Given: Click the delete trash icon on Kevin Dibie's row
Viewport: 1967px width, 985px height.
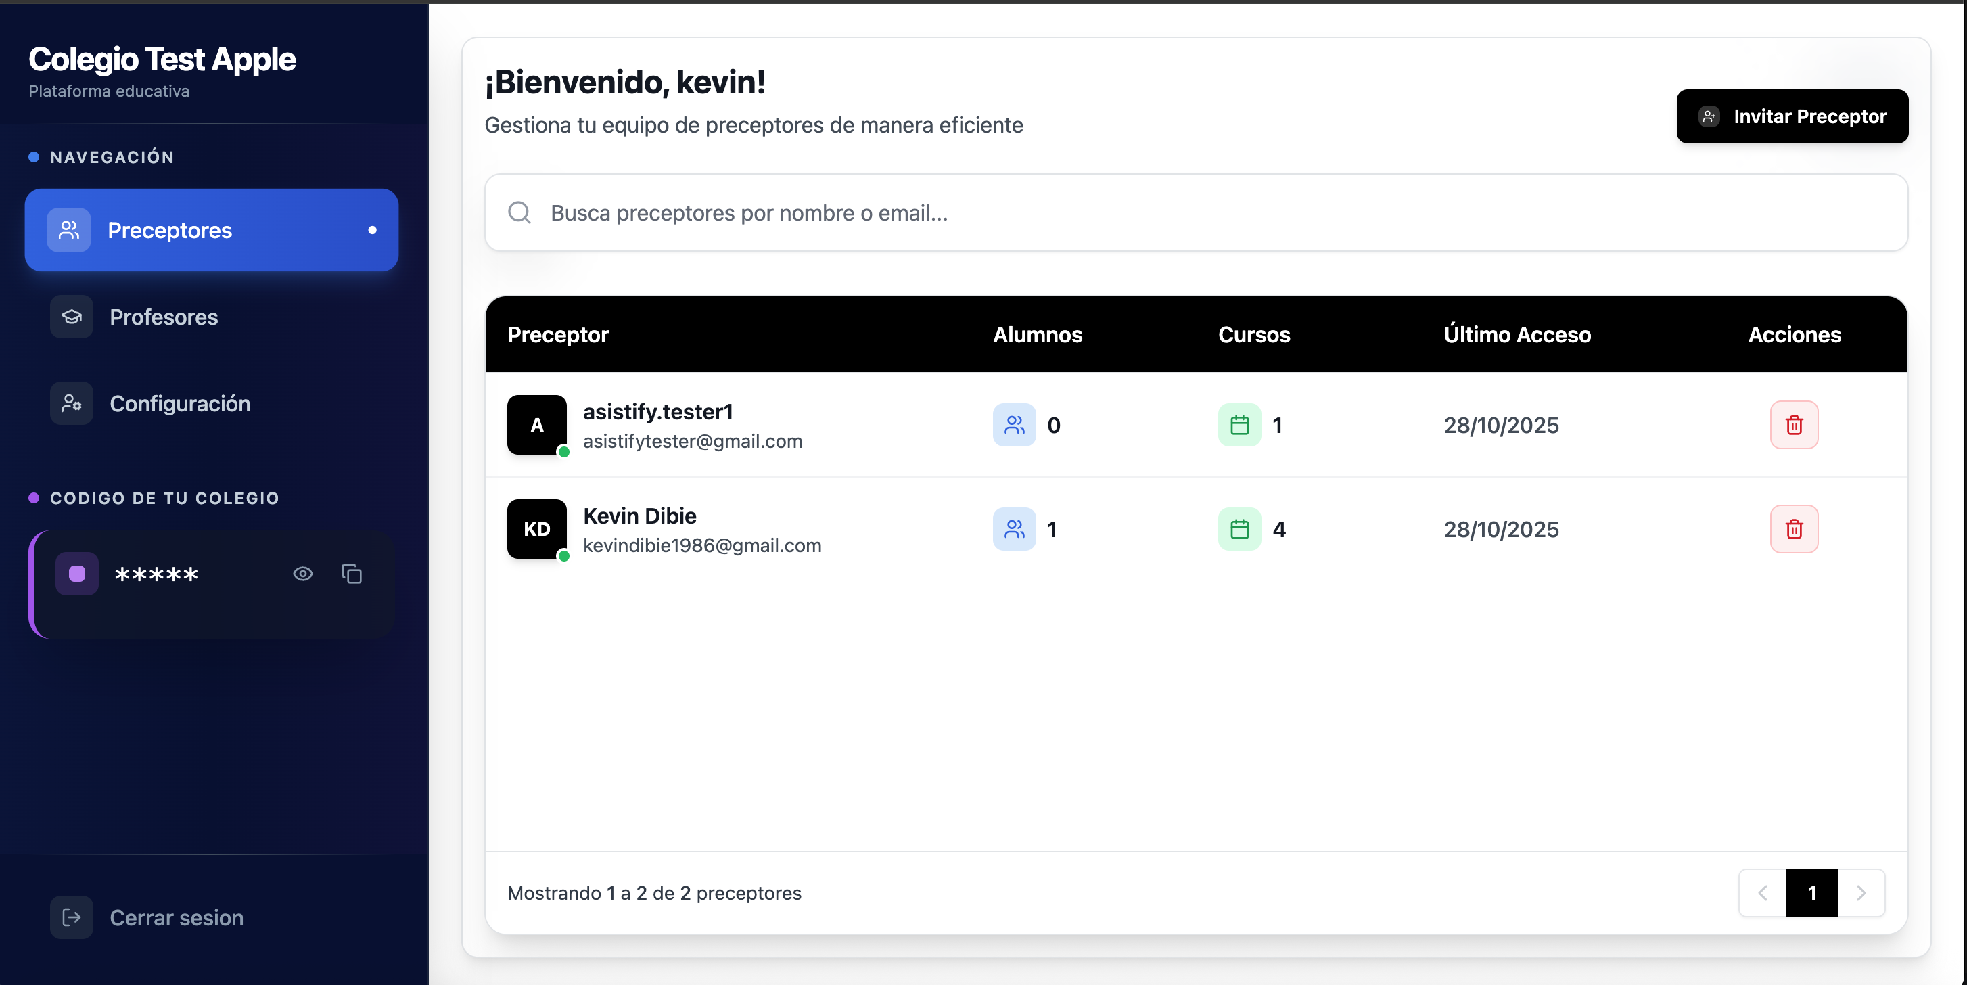Looking at the screenshot, I should click(1794, 529).
